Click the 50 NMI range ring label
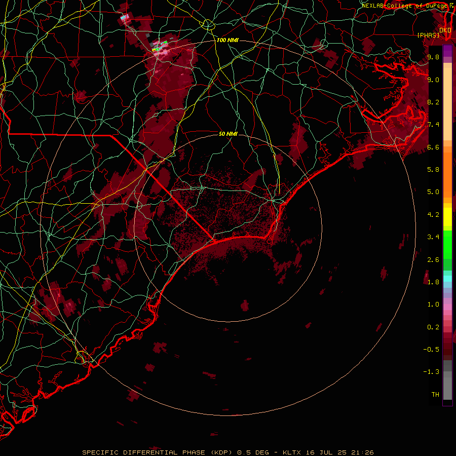The image size is (456, 456). [x=228, y=134]
